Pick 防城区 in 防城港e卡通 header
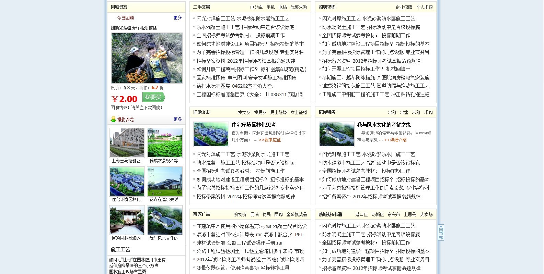This screenshot has width=544, height=274. 378,214
